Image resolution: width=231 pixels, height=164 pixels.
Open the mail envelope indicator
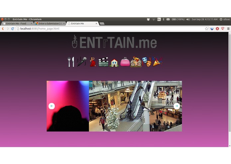(168, 19)
